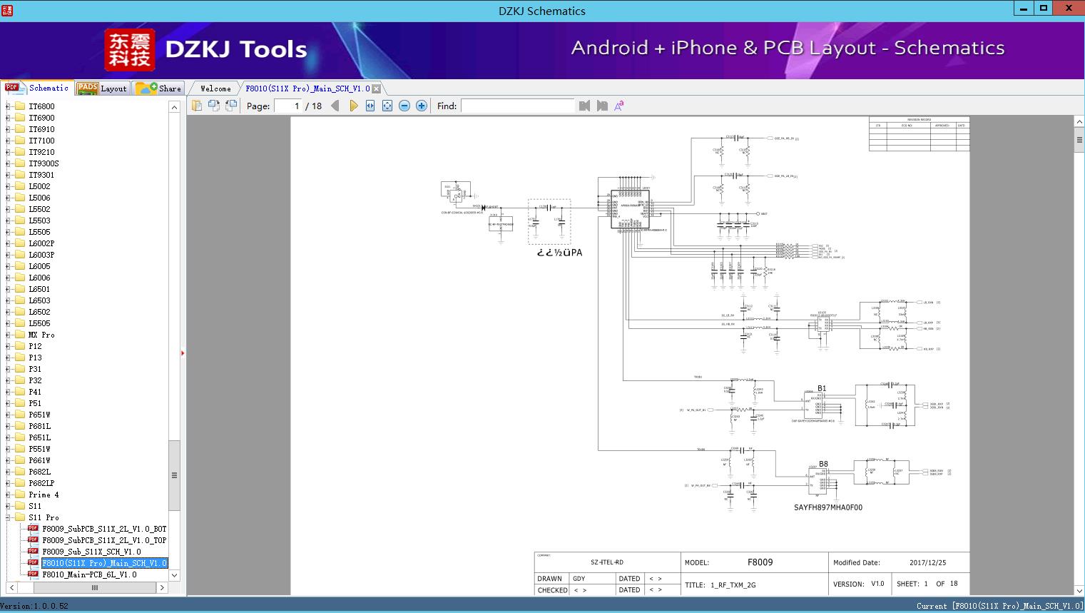Switch to the Layout tab
Image resolution: width=1085 pixels, height=613 pixels.
point(102,88)
